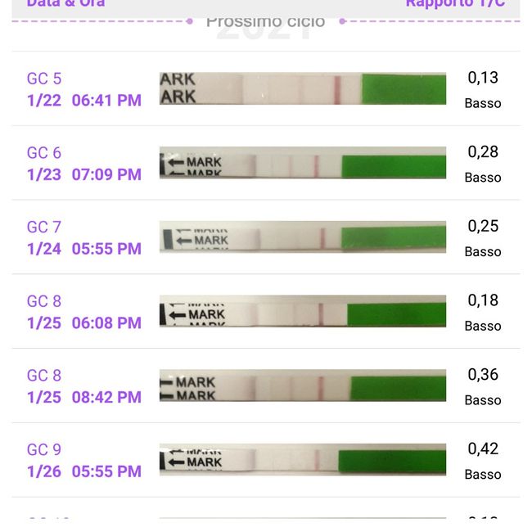Click the 1/22 06:41 PM timestamp

click(x=84, y=101)
